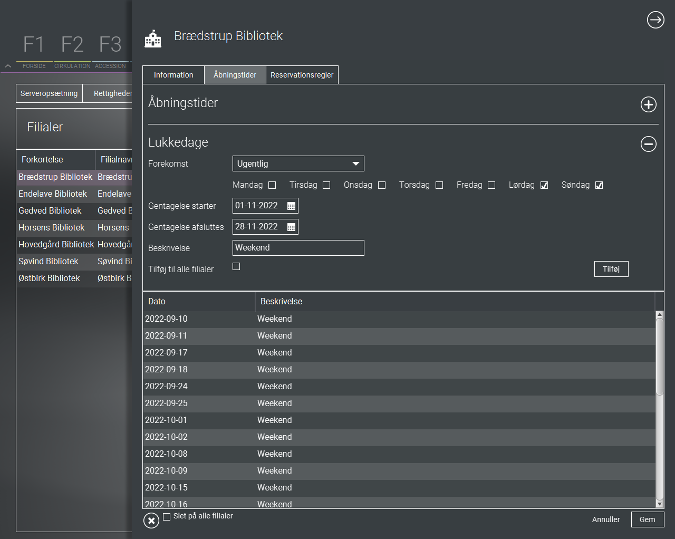Select the 2022-09-17 Weekend row

pos(399,352)
